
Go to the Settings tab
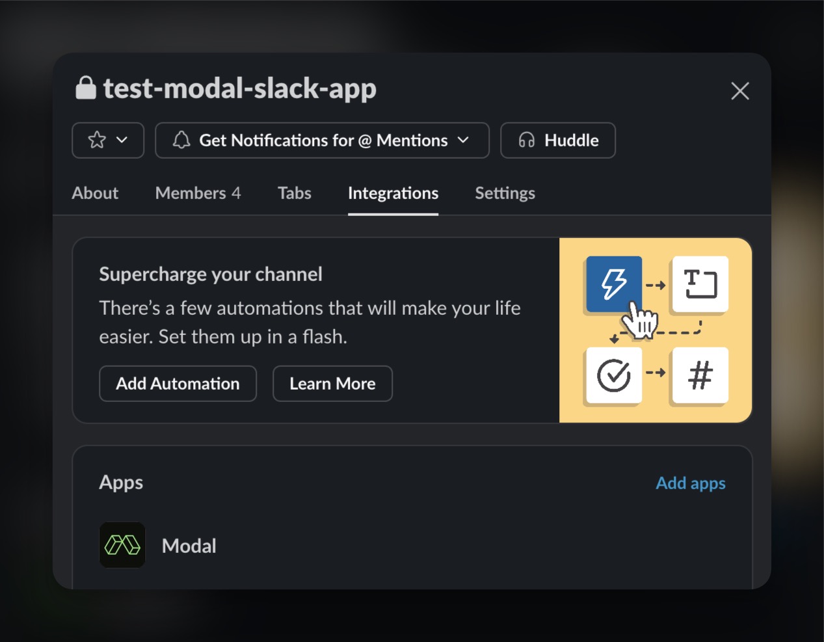[x=505, y=193]
